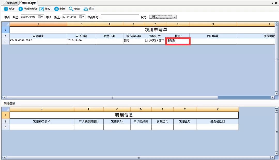Click the 待受理 status cell

tap(178, 41)
